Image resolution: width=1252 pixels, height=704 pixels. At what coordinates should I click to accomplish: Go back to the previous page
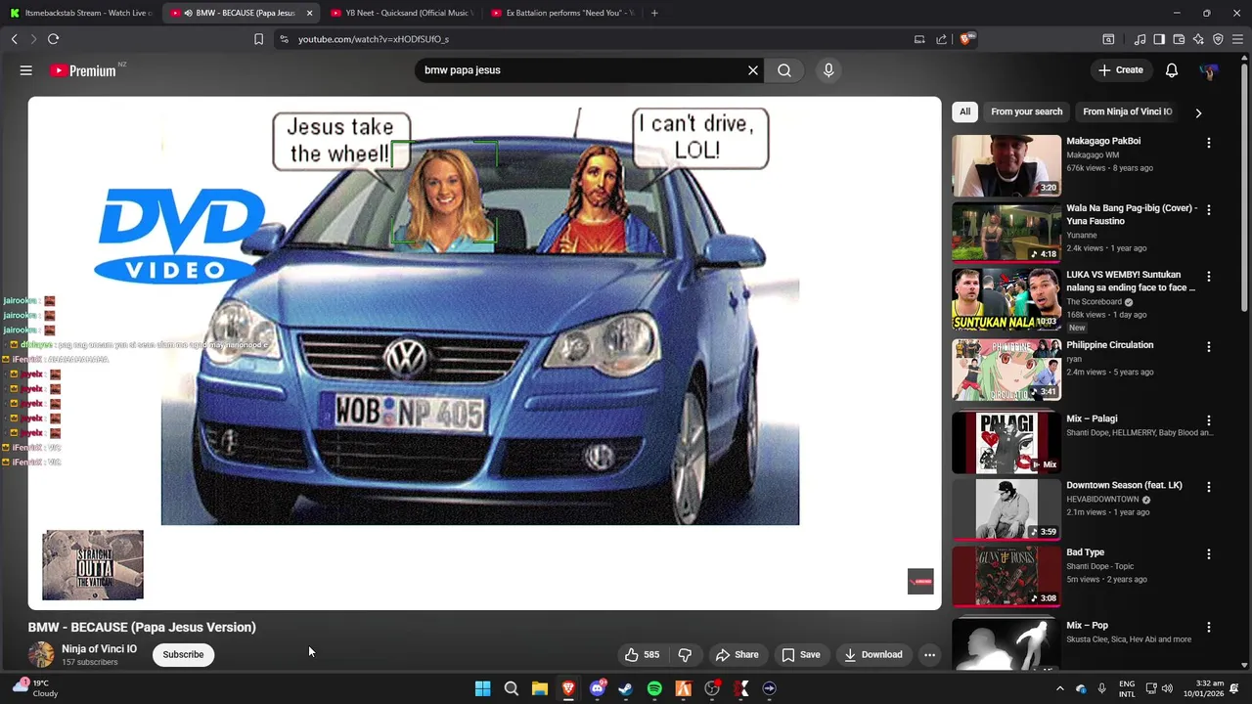pyautogui.click(x=15, y=39)
